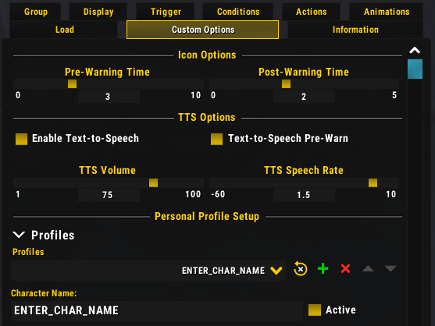
Task: Toggle Text-to-Speech Pre-Warn checkbox
Action: click(216, 139)
